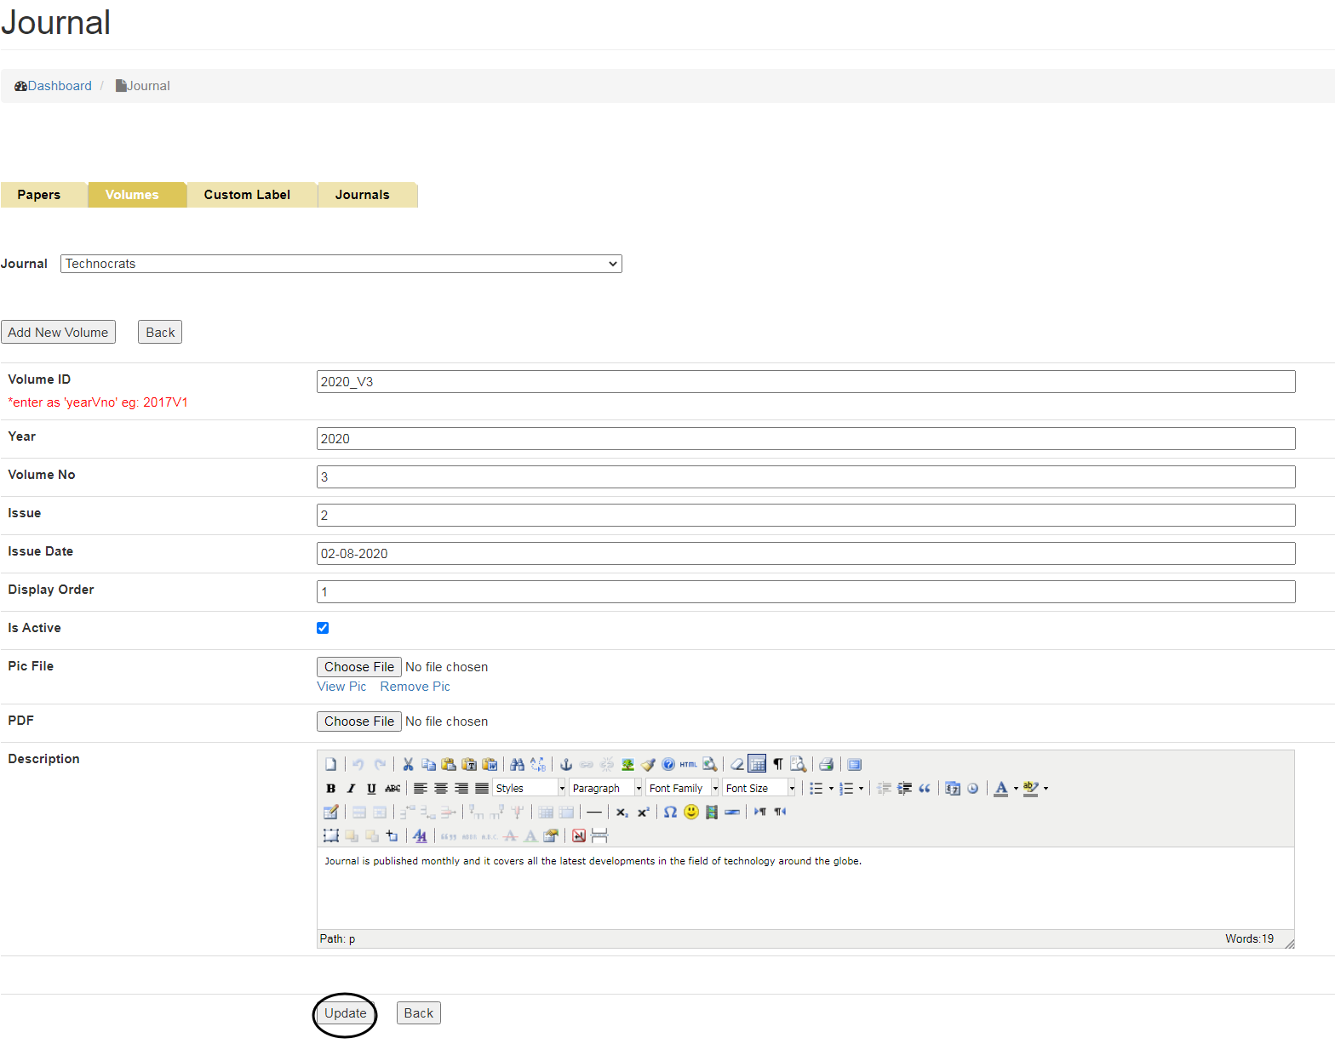Apply the blockquote formatting icon
Screen dimensions: 1335x1055
point(925,789)
